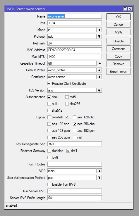This screenshot has width=139, height=216.
Task: Check aes 128 cbc cipher
Action: tap(75, 117)
